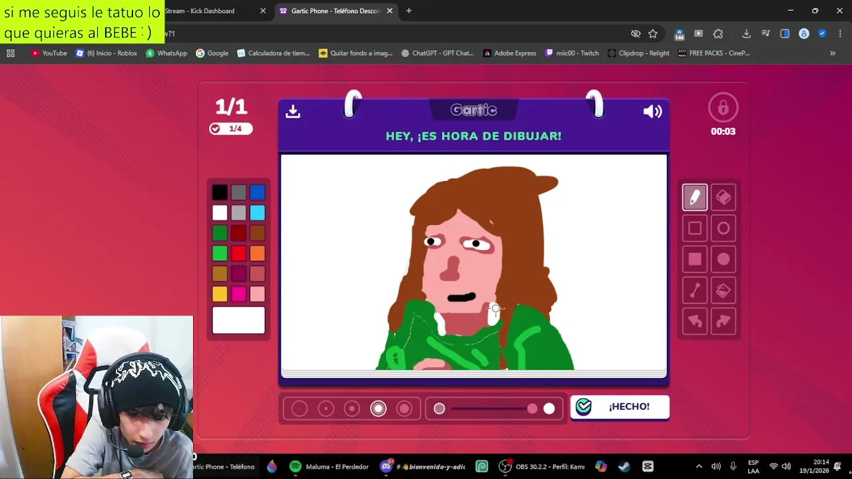
Task: Open the Inicio - Roblox bookmark
Action: tap(106, 53)
